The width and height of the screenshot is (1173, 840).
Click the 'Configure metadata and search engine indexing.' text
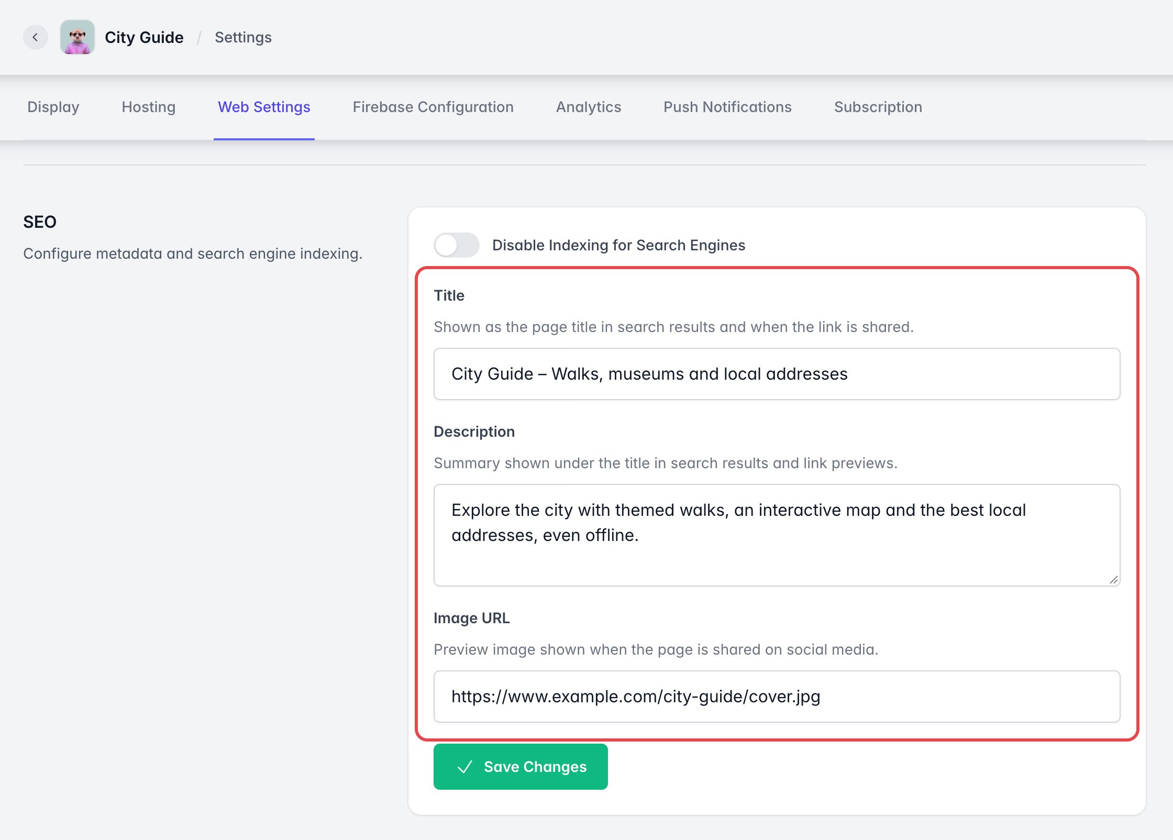[x=193, y=253]
